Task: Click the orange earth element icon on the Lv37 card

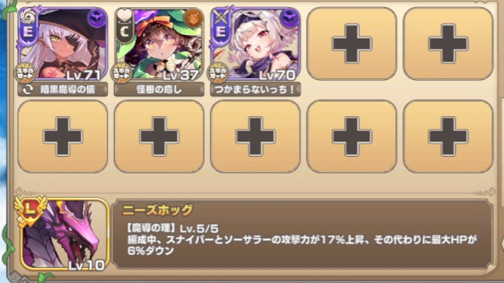Action: point(193,18)
